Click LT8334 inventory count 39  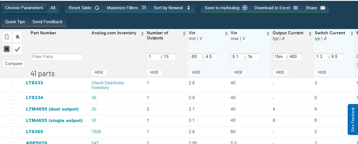tap(94, 98)
